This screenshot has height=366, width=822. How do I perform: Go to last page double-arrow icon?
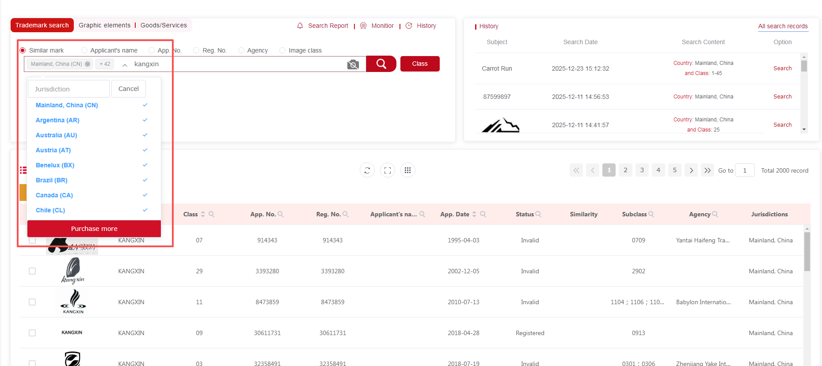click(708, 170)
